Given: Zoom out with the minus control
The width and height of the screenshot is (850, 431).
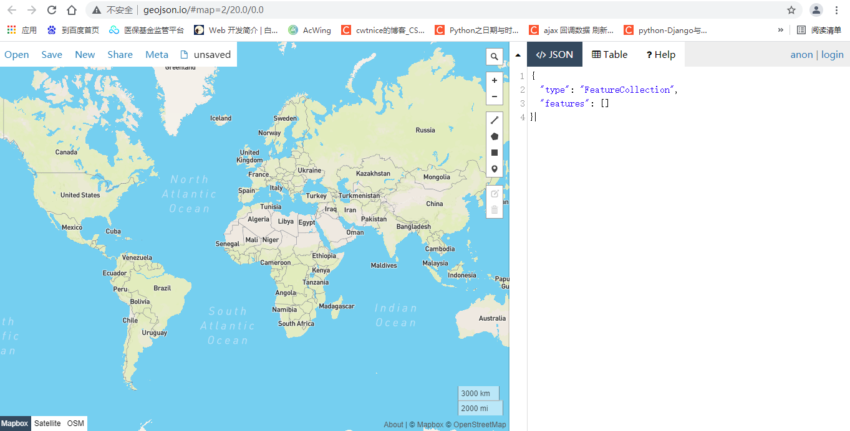Looking at the screenshot, I should 494,97.
